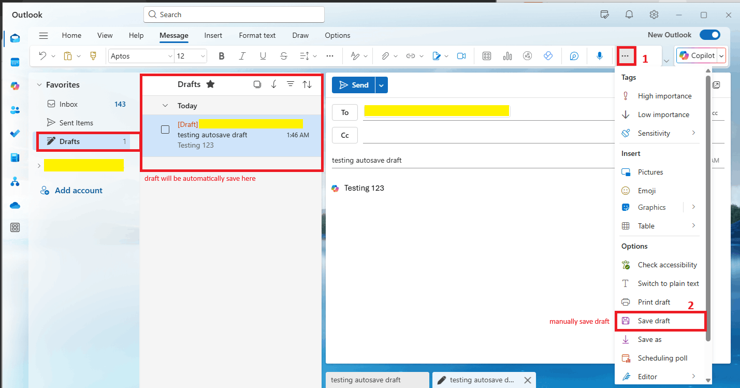Click the Send button

[354, 85]
